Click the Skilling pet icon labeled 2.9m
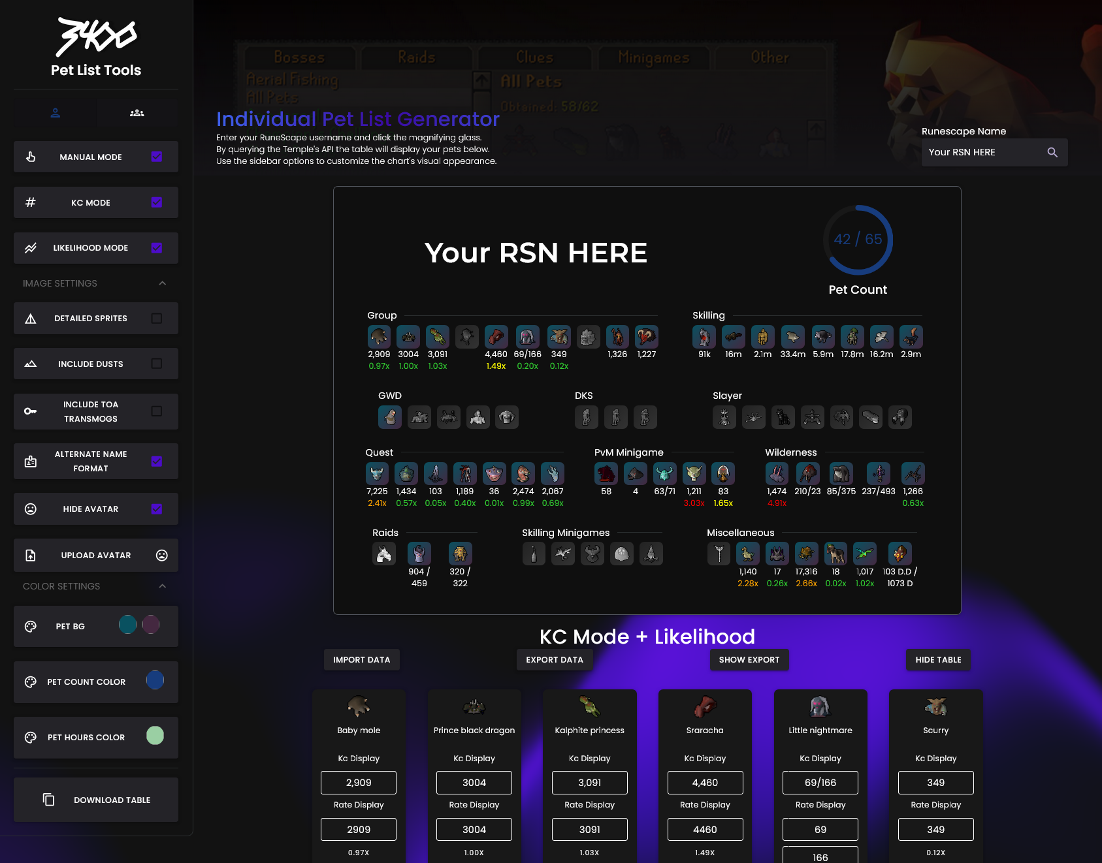 pyautogui.click(x=911, y=337)
